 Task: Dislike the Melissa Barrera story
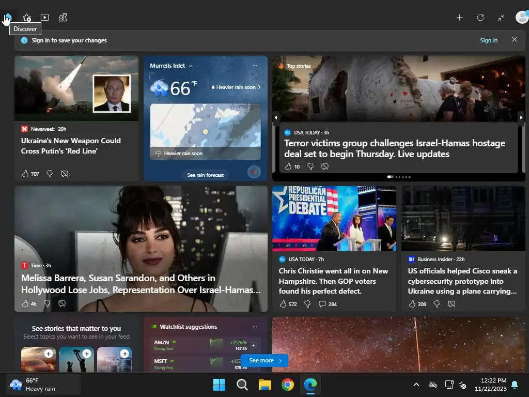point(47,303)
